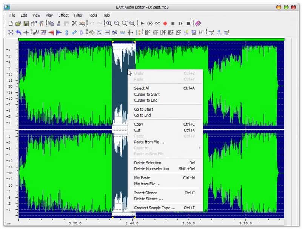Viewport: 302px width, 229px height.
Task: Click the 2:30.0 timeline marker
Action: (188, 223)
